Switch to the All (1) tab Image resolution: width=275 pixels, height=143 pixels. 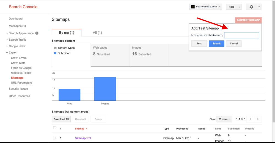click(97, 33)
